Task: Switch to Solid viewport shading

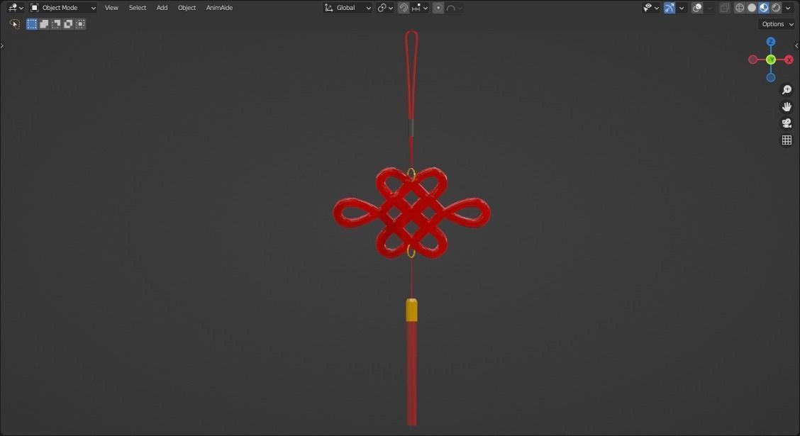Action: point(752,8)
